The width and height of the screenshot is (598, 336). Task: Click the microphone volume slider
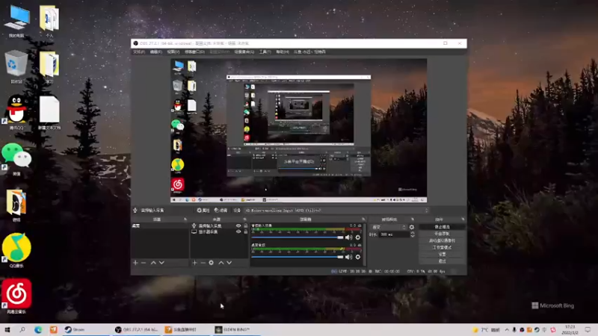[298, 237]
